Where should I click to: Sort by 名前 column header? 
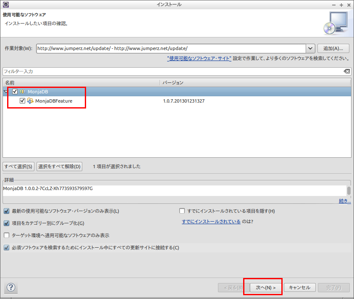81,82
